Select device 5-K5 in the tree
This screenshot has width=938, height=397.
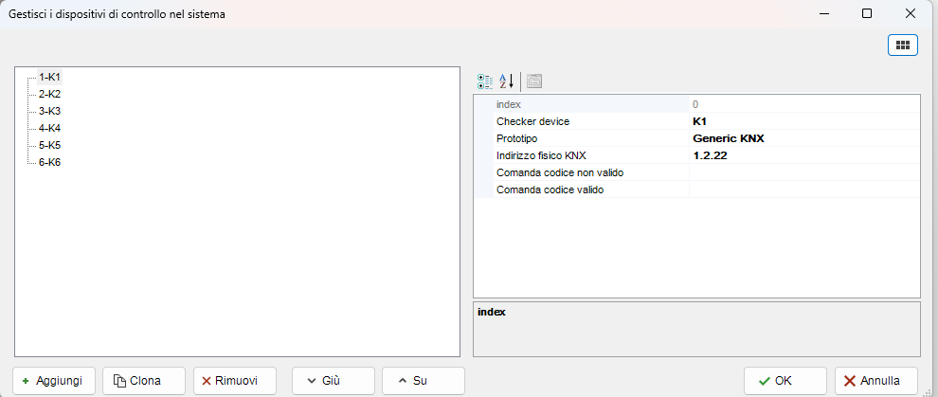pos(49,145)
